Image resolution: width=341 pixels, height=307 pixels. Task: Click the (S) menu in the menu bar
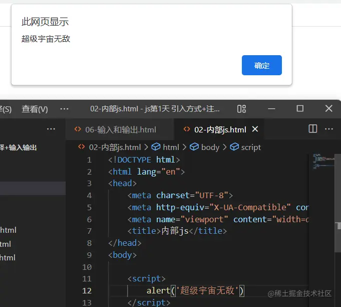6,109
